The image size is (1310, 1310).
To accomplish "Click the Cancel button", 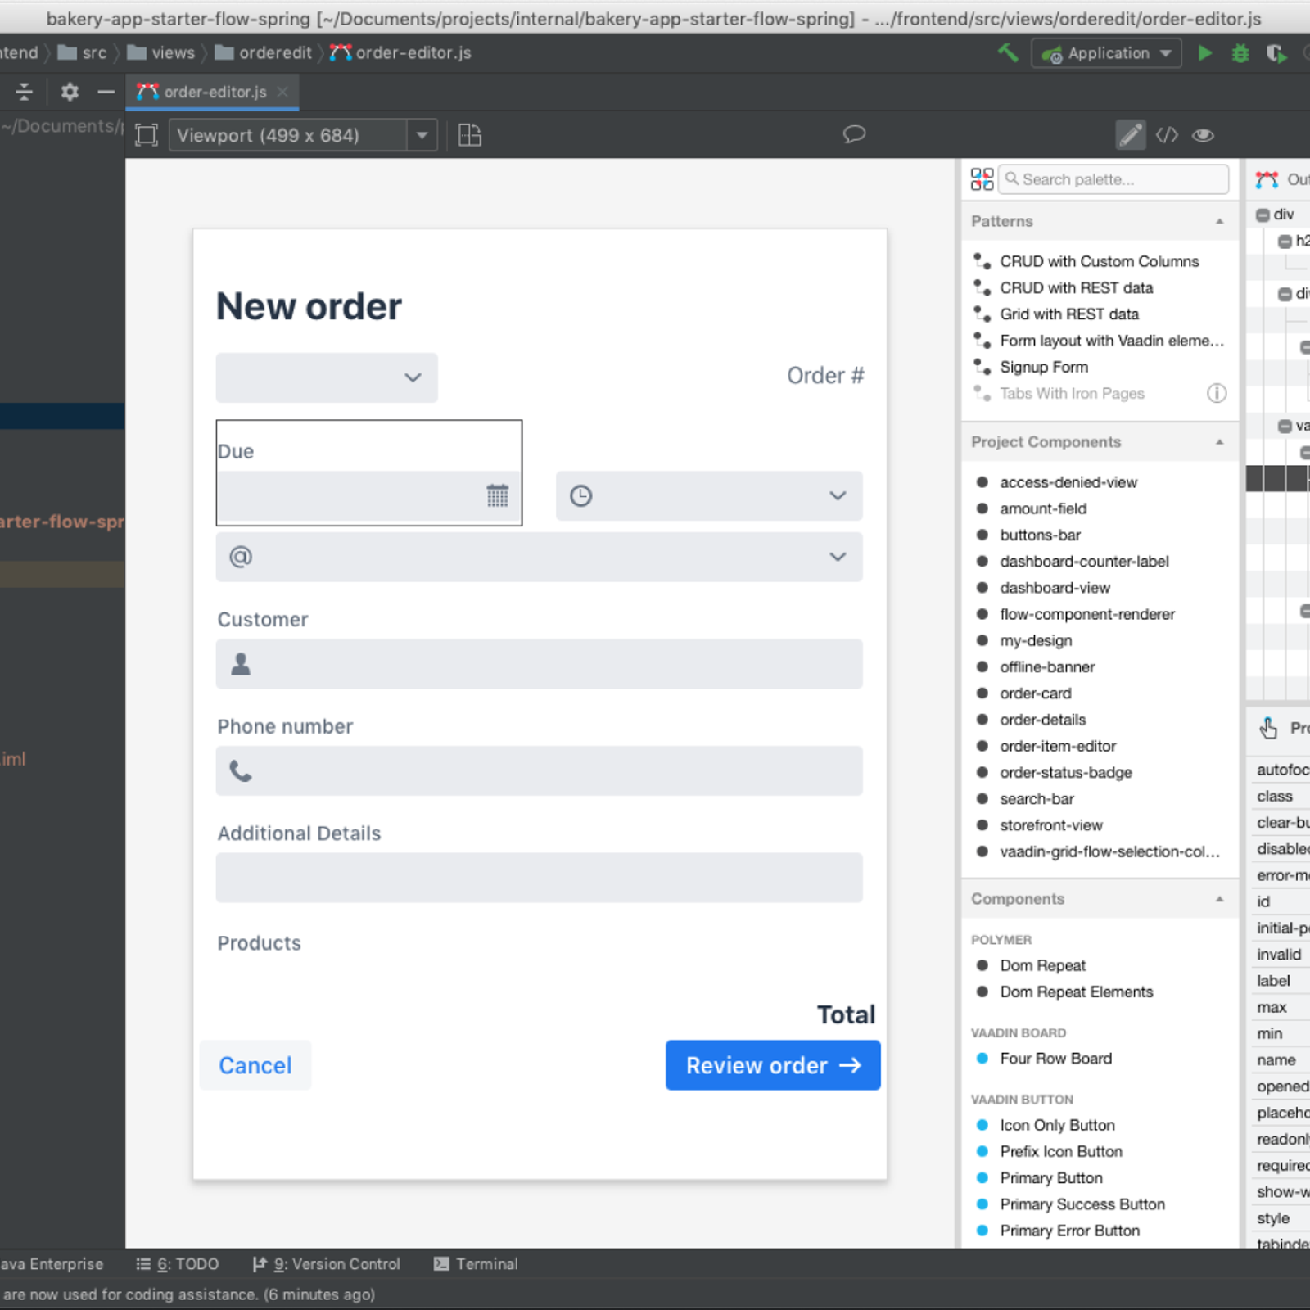I will coord(255,1065).
